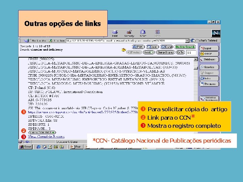Click the Location URL address field

click(126, 41)
